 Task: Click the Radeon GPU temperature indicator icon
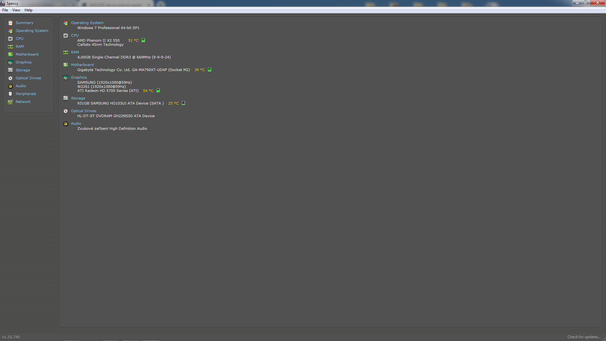point(158,90)
